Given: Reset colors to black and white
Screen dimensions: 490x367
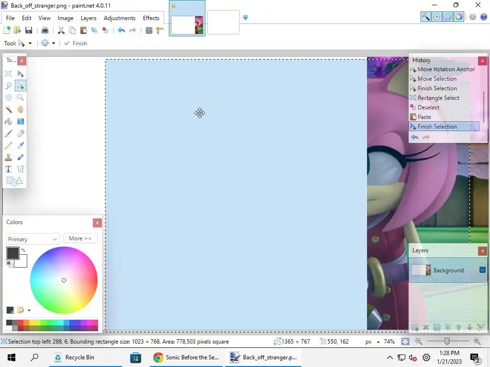Looking at the screenshot, I should click(10, 264).
